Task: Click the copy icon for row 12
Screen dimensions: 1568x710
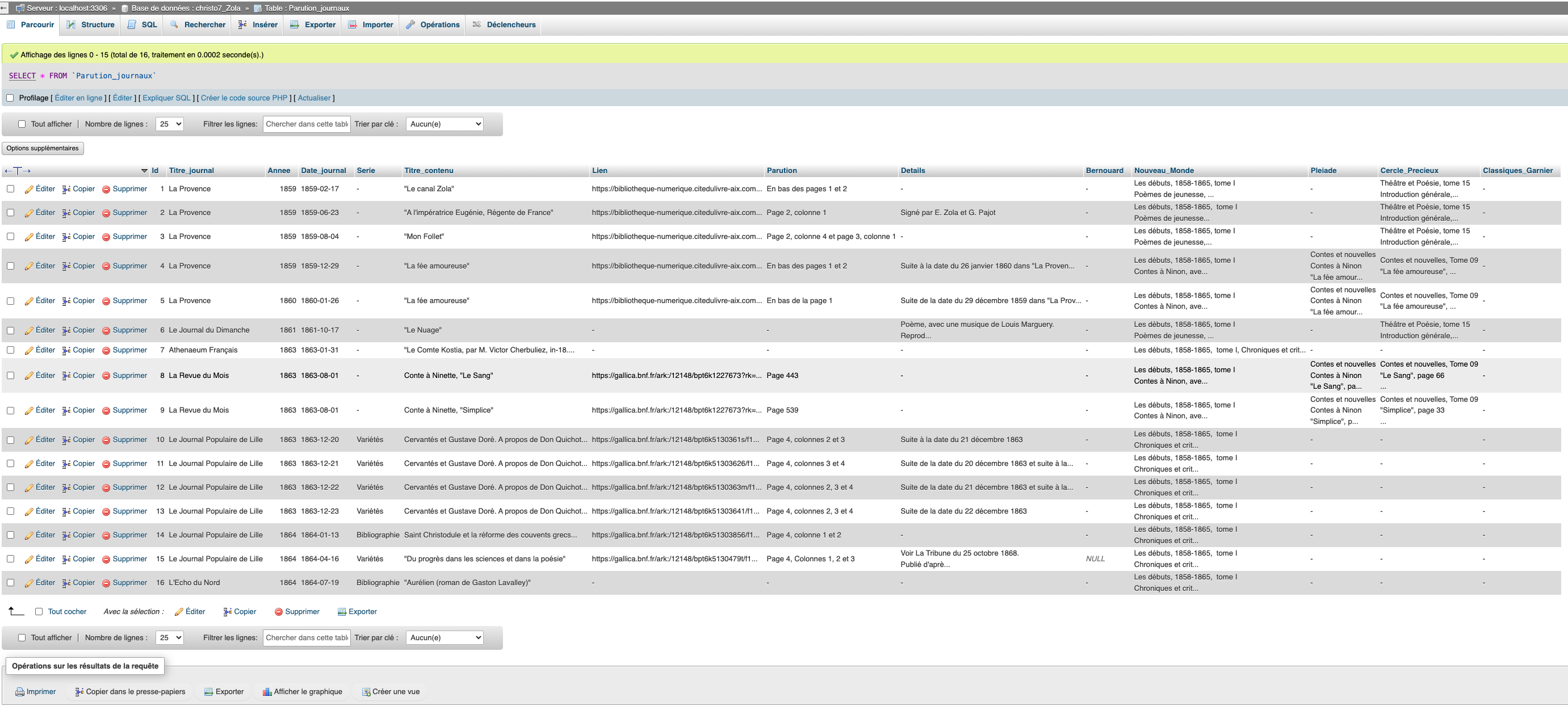Action: (x=66, y=488)
